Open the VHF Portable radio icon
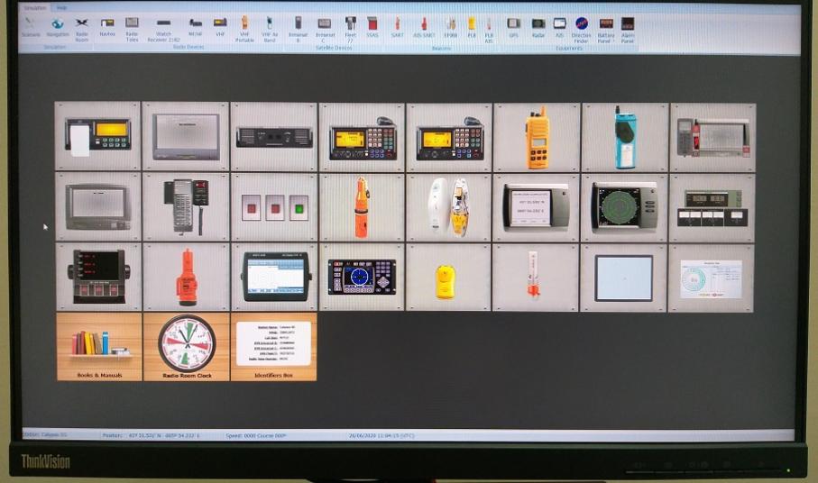 point(244,26)
